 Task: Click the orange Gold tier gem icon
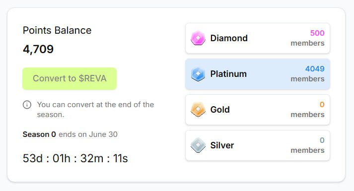198,110
